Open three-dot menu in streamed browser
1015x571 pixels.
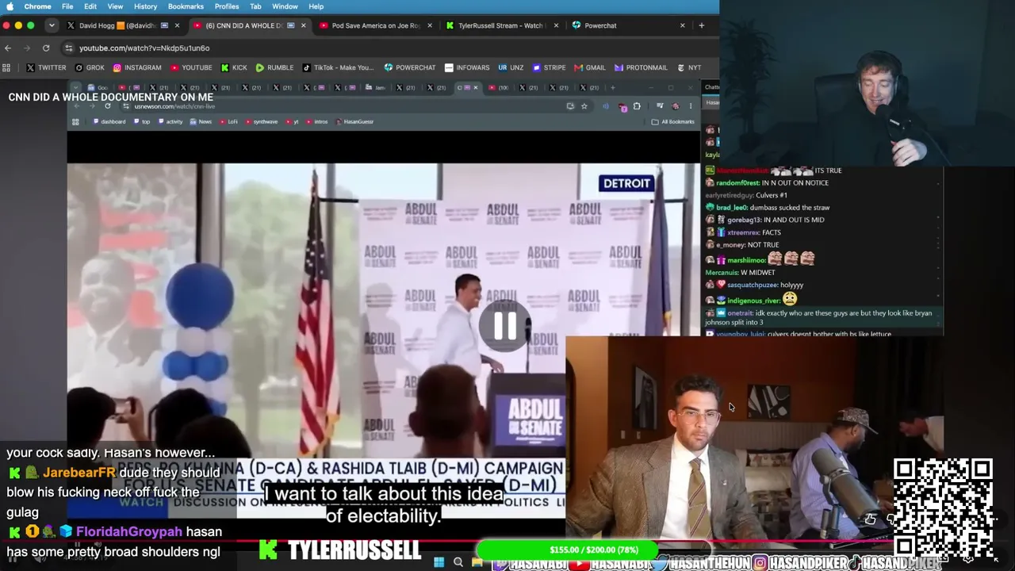691,106
